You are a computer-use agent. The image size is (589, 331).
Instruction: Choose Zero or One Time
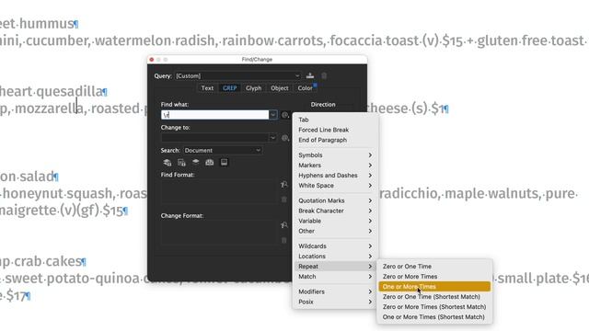434,267
